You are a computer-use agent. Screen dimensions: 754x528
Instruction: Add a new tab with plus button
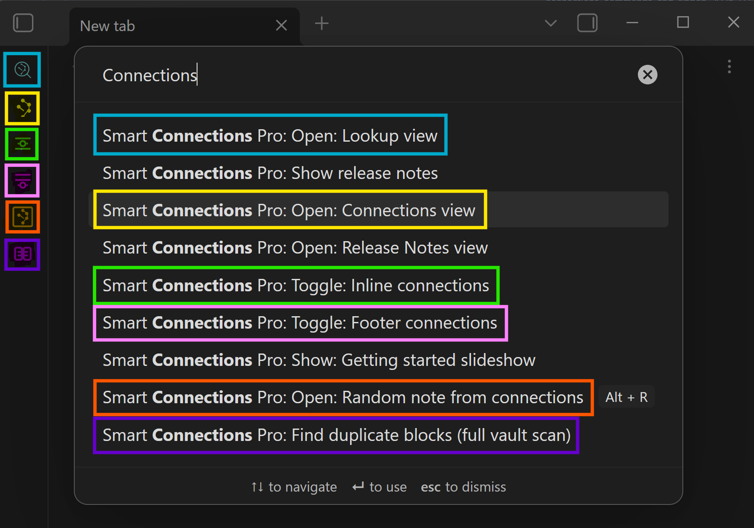(x=321, y=23)
